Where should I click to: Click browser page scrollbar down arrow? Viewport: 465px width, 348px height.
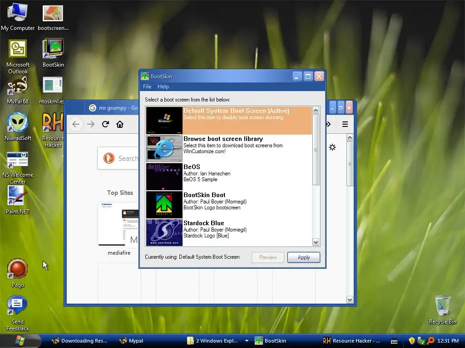click(350, 300)
